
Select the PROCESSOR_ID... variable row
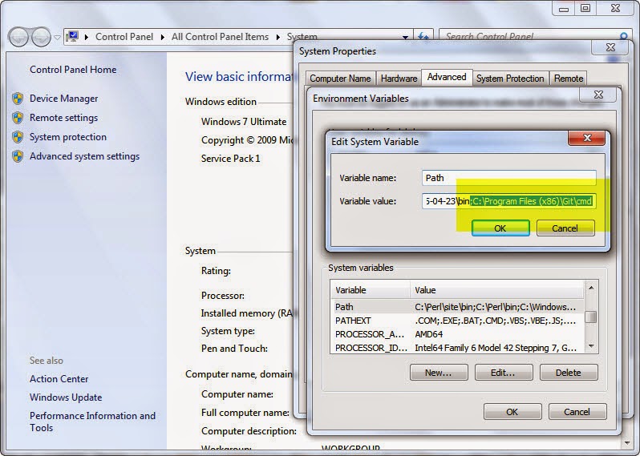coord(456,348)
